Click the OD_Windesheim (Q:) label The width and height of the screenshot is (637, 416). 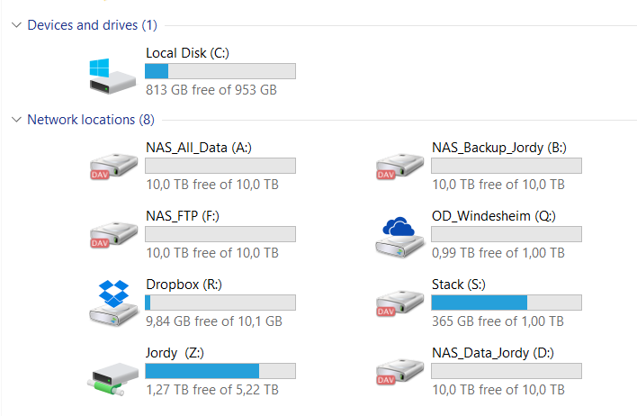(494, 216)
